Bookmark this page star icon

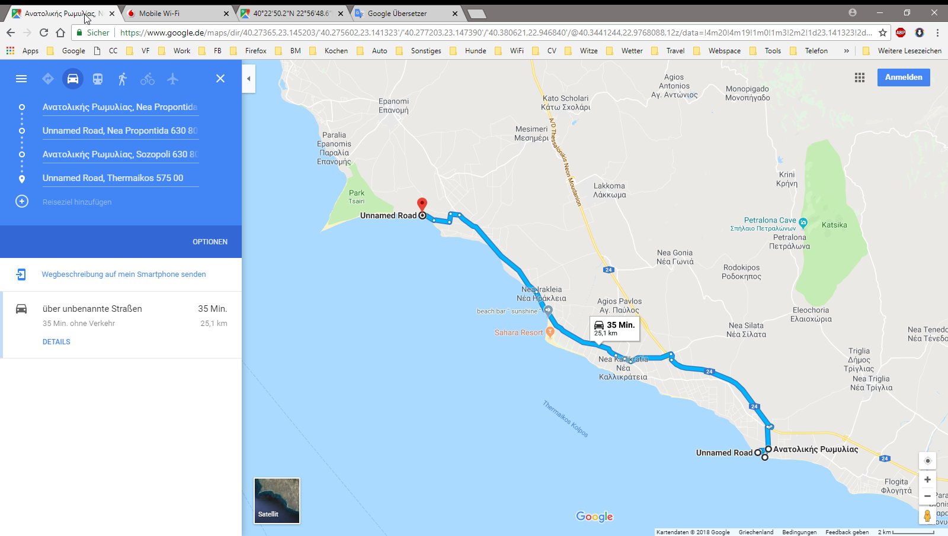(x=882, y=33)
